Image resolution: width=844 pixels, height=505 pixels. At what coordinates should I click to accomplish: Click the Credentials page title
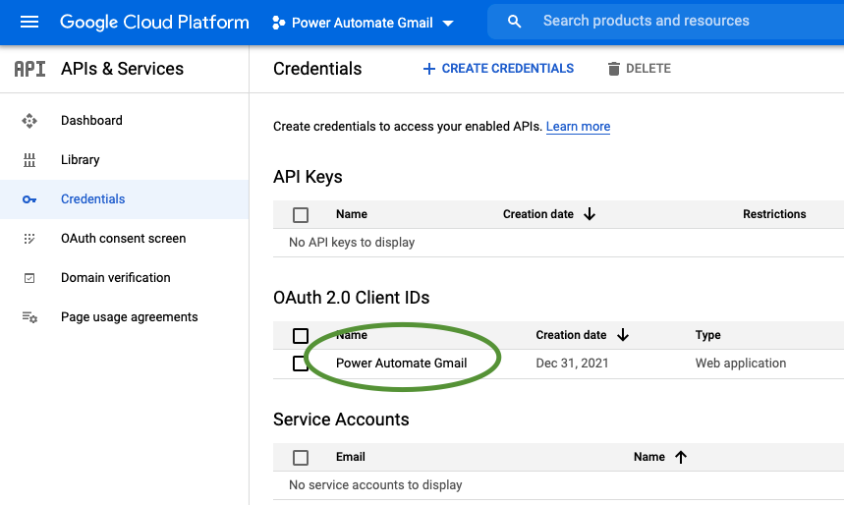317,69
